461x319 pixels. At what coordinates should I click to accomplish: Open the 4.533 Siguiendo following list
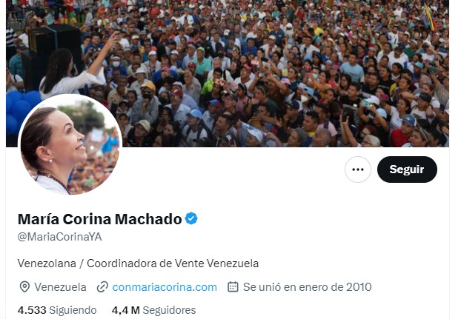57,310
